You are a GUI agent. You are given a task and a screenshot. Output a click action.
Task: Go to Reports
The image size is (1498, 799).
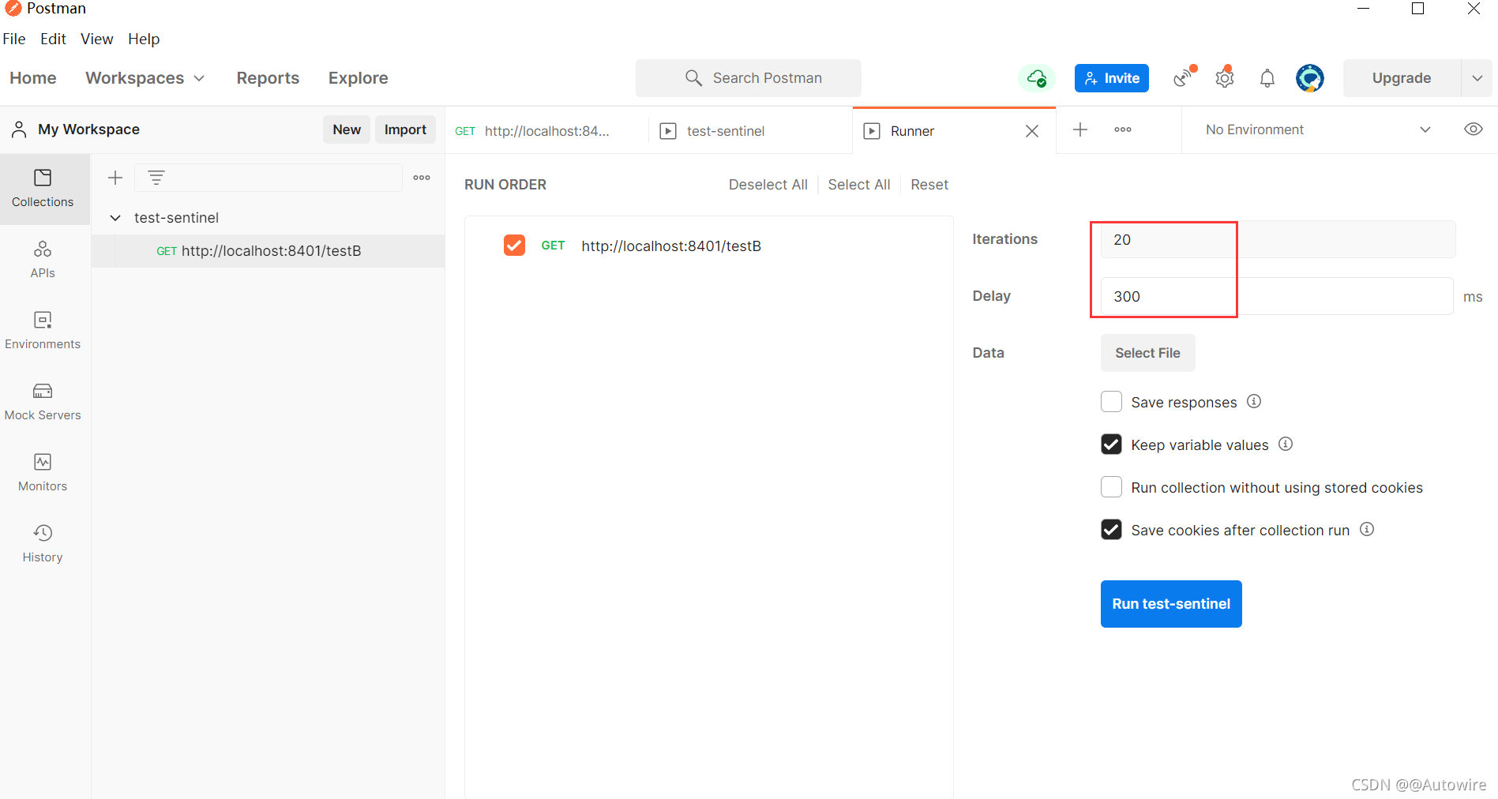268,78
